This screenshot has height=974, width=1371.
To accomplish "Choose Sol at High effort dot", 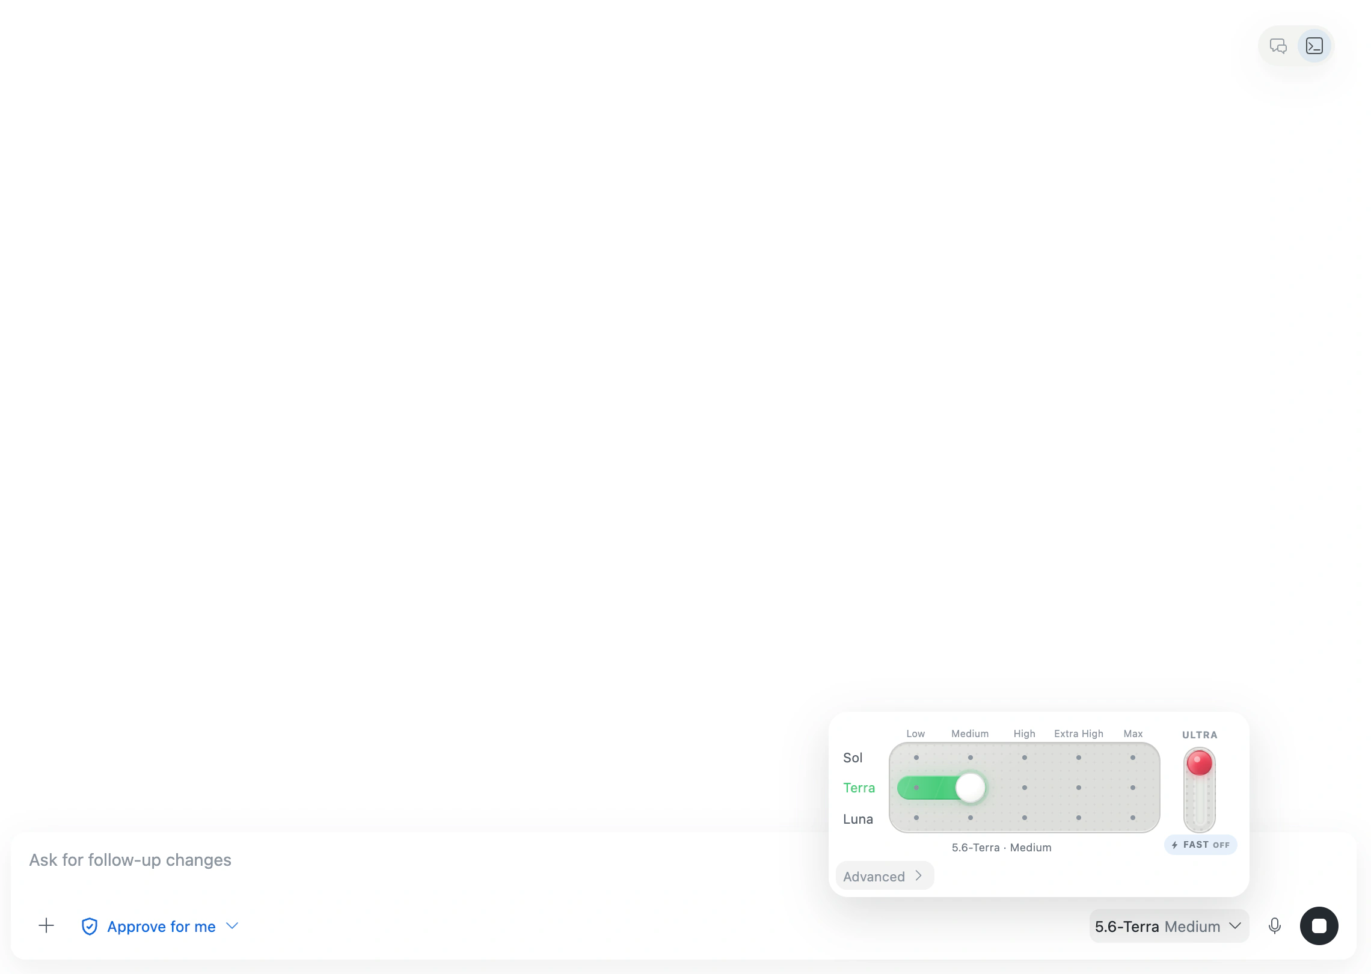I will (x=1025, y=758).
